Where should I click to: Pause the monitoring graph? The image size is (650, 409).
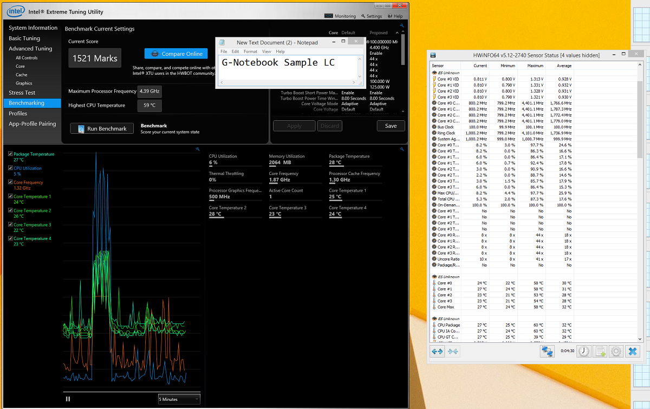pyautogui.click(x=68, y=399)
